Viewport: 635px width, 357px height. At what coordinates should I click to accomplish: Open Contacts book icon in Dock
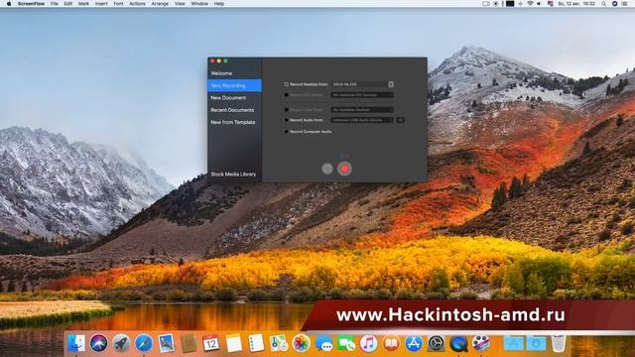pos(189,344)
